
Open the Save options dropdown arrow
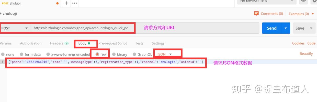point(311,28)
